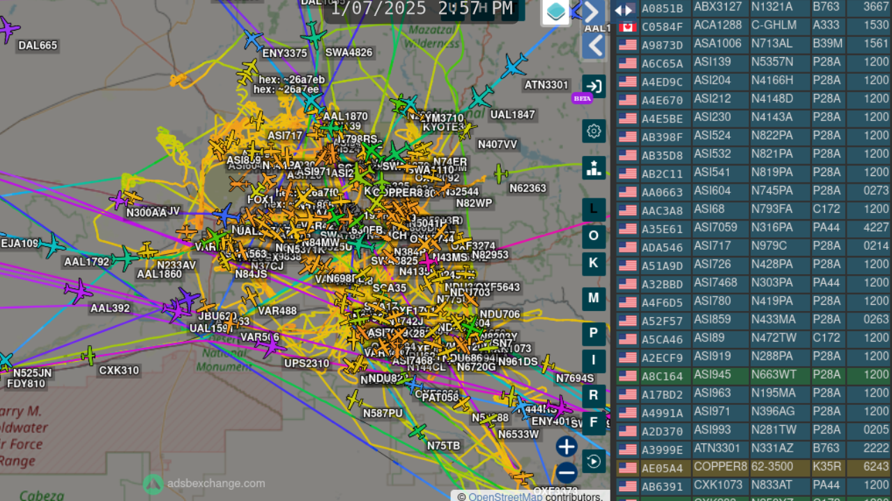The height and width of the screenshot is (501, 892).
Task: Select the AAL392 aircraft icon
Action: pyautogui.click(x=78, y=291)
